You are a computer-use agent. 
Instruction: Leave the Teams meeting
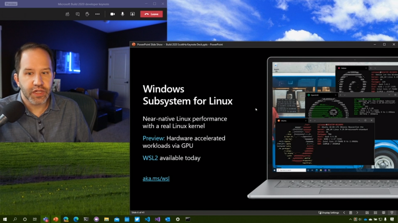(x=151, y=14)
